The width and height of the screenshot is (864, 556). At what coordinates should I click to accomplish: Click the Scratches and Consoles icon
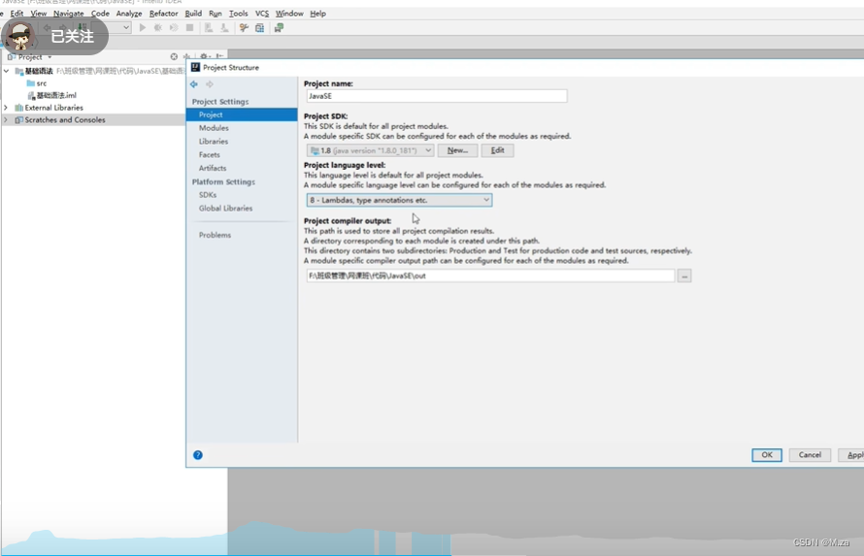(18, 120)
